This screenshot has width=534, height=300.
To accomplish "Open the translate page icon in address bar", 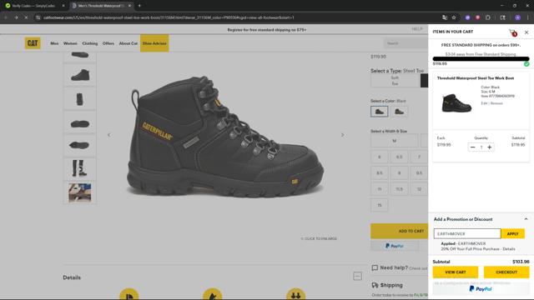I will pyautogui.click(x=445, y=17).
